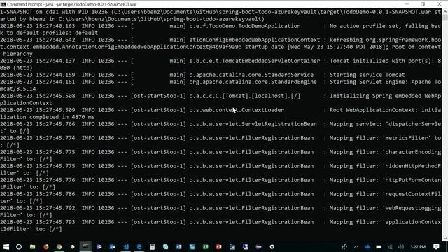Open the Wi-Fi network tray icon

coord(390,247)
